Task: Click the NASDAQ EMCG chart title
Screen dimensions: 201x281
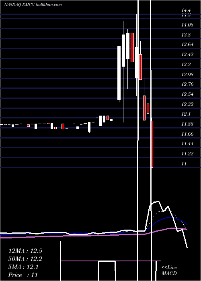Action: pos(33,5)
